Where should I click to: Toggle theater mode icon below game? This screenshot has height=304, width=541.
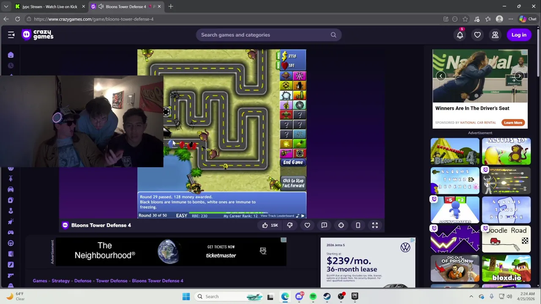358,225
